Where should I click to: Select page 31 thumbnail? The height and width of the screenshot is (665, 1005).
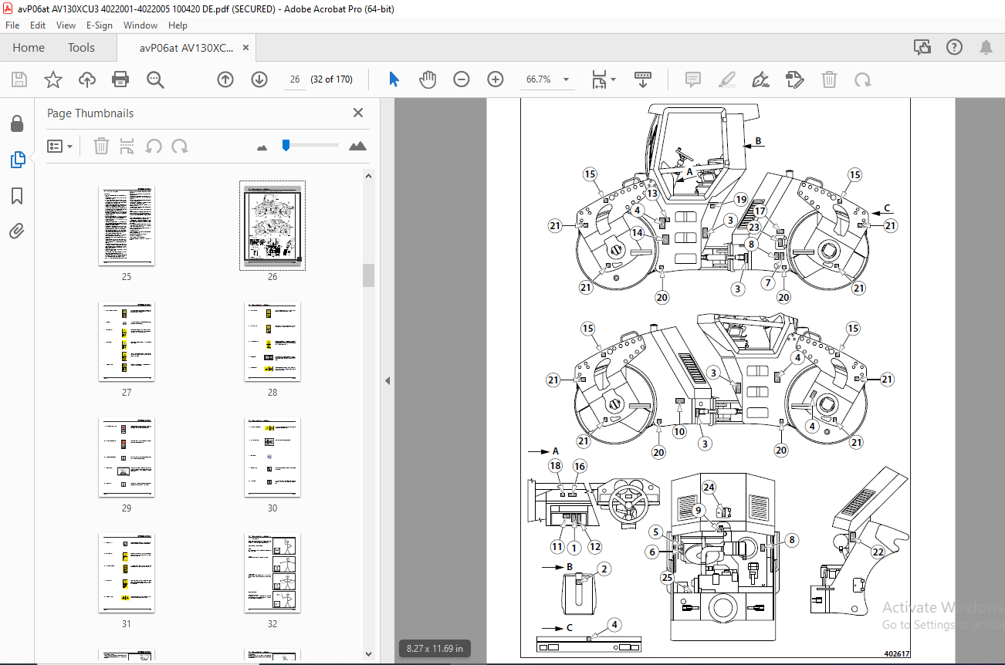point(127,573)
